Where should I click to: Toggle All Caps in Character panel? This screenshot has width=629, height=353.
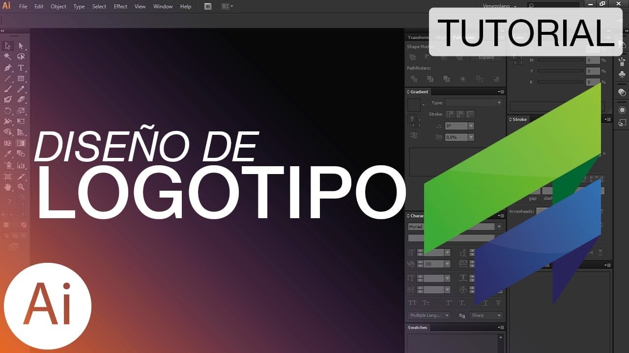coord(413,303)
